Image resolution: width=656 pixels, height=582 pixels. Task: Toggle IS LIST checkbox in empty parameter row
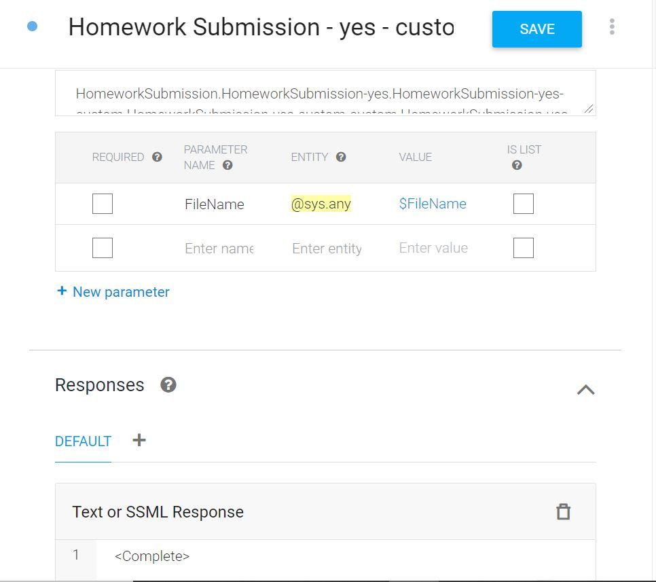pos(524,248)
